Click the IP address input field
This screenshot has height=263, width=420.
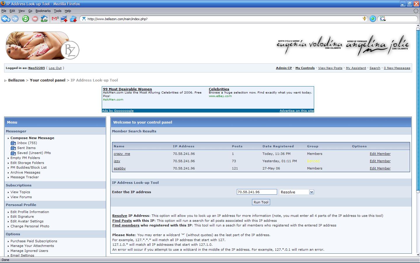(257, 192)
